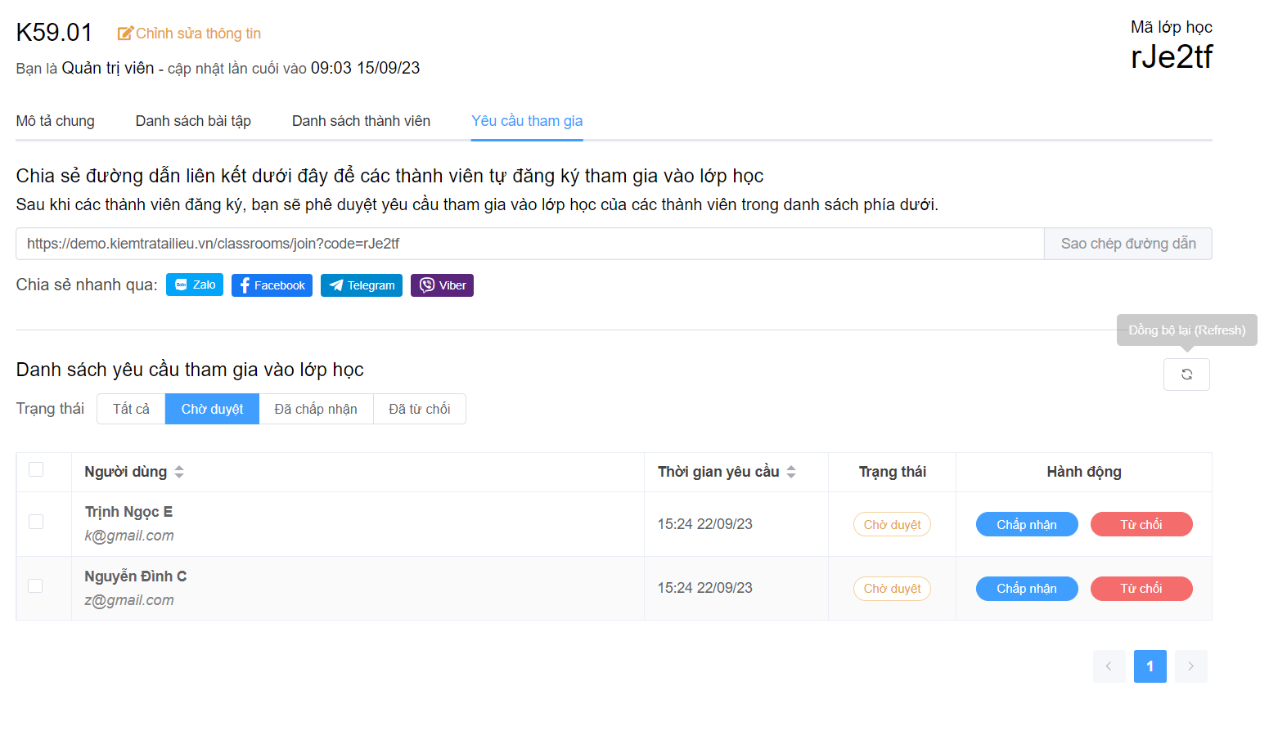Image resolution: width=1278 pixels, height=740 pixels.
Task: Share via Facebook button
Action: pyautogui.click(x=272, y=285)
